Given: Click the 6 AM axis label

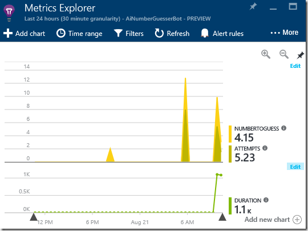Looking at the screenshot, I should (x=187, y=222).
